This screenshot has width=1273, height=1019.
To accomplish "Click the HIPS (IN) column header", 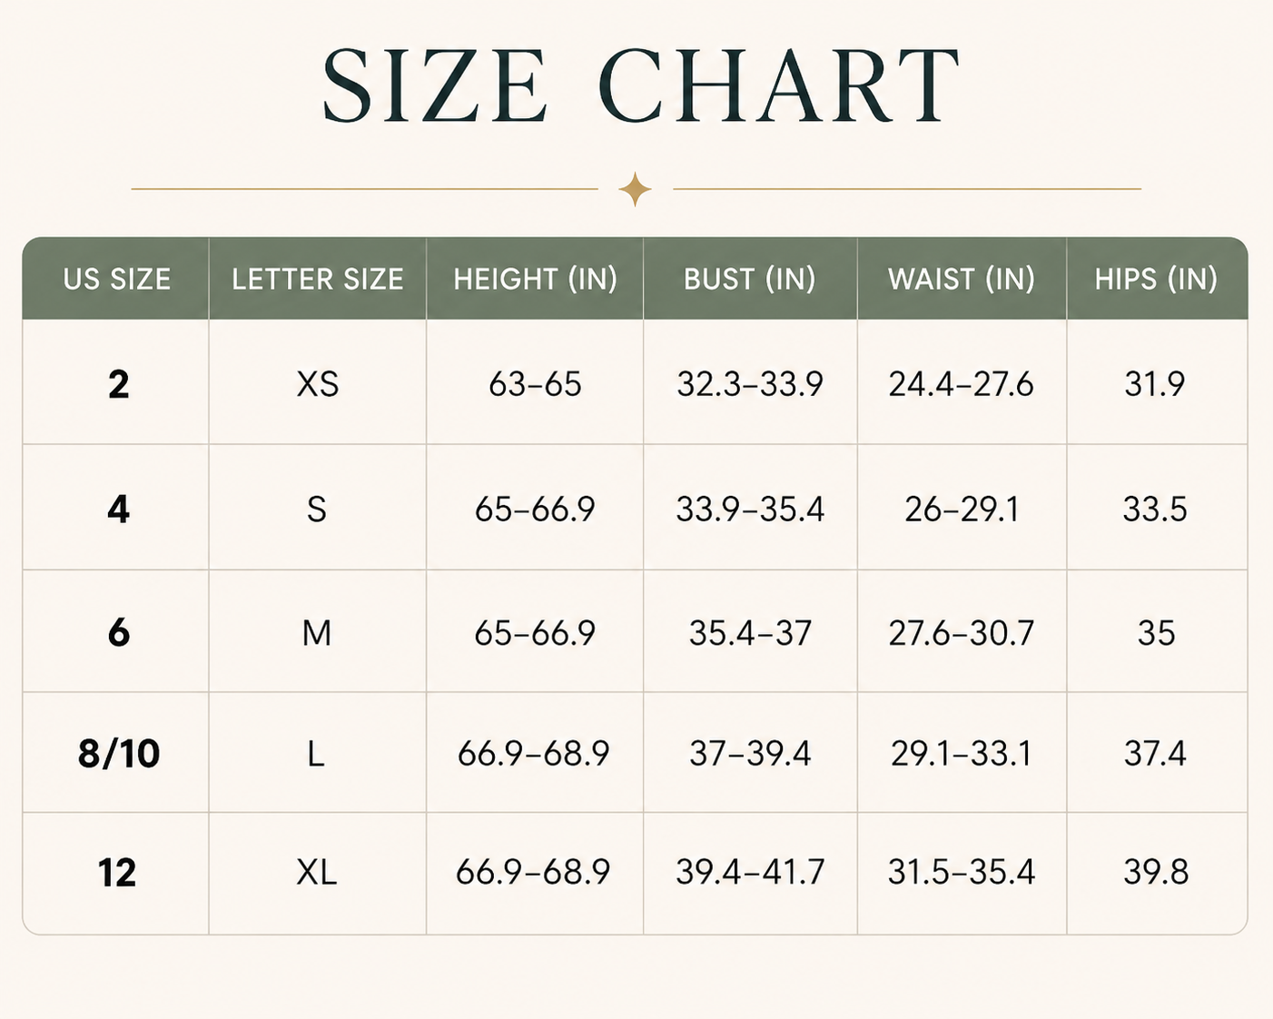I will coord(1156,279).
